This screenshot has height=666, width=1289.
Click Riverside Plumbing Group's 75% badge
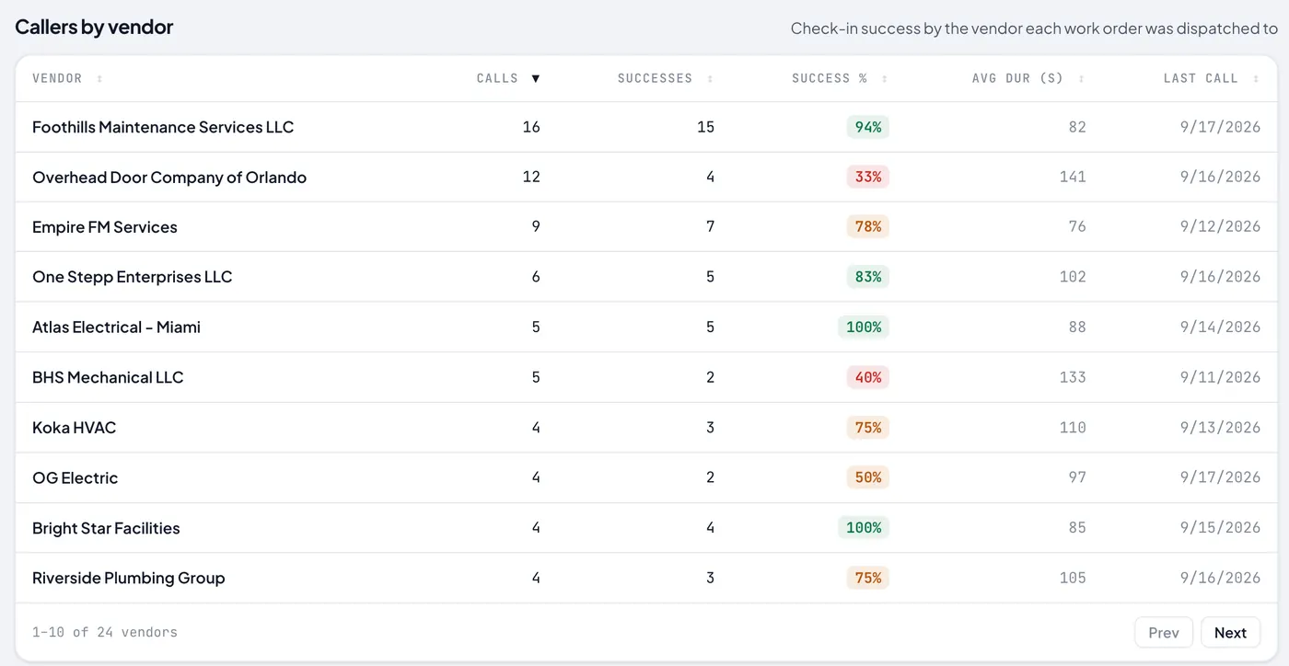(x=868, y=578)
